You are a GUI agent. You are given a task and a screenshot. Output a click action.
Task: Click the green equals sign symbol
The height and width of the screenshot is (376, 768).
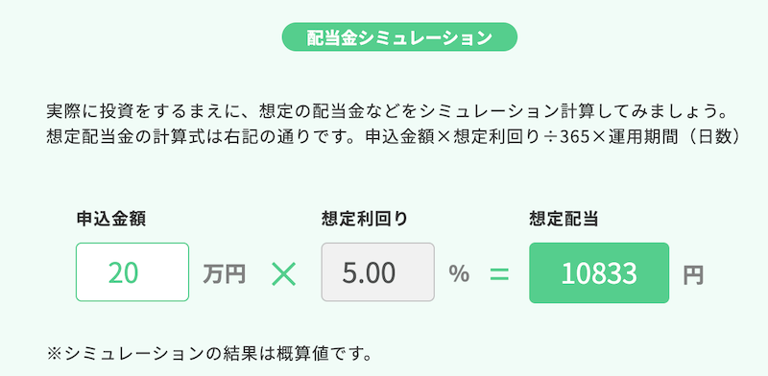[x=499, y=274]
